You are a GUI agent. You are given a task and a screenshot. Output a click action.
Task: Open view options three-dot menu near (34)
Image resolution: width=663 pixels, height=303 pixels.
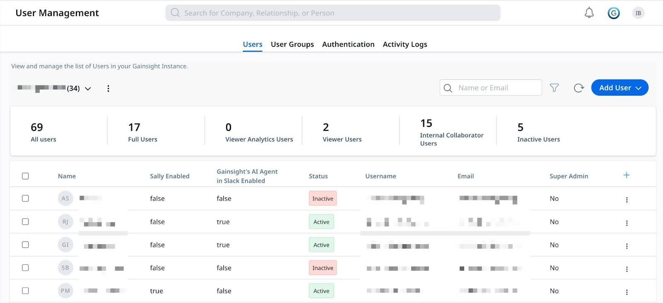tap(108, 89)
